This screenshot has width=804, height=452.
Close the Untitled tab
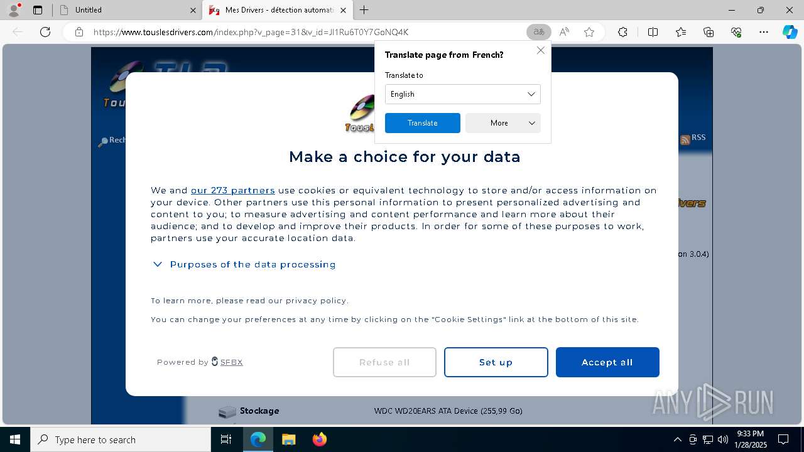pyautogui.click(x=193, y=10)
